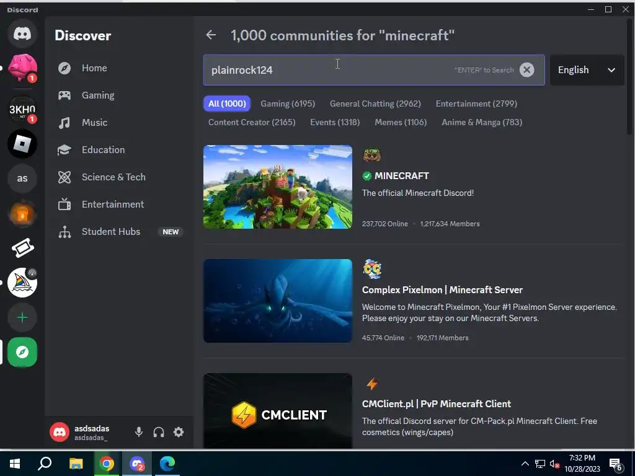Screen dimensions: 635x476
Task: Click 'The official Minecraft Discord!' description
Action: click(x=417, y=193)
